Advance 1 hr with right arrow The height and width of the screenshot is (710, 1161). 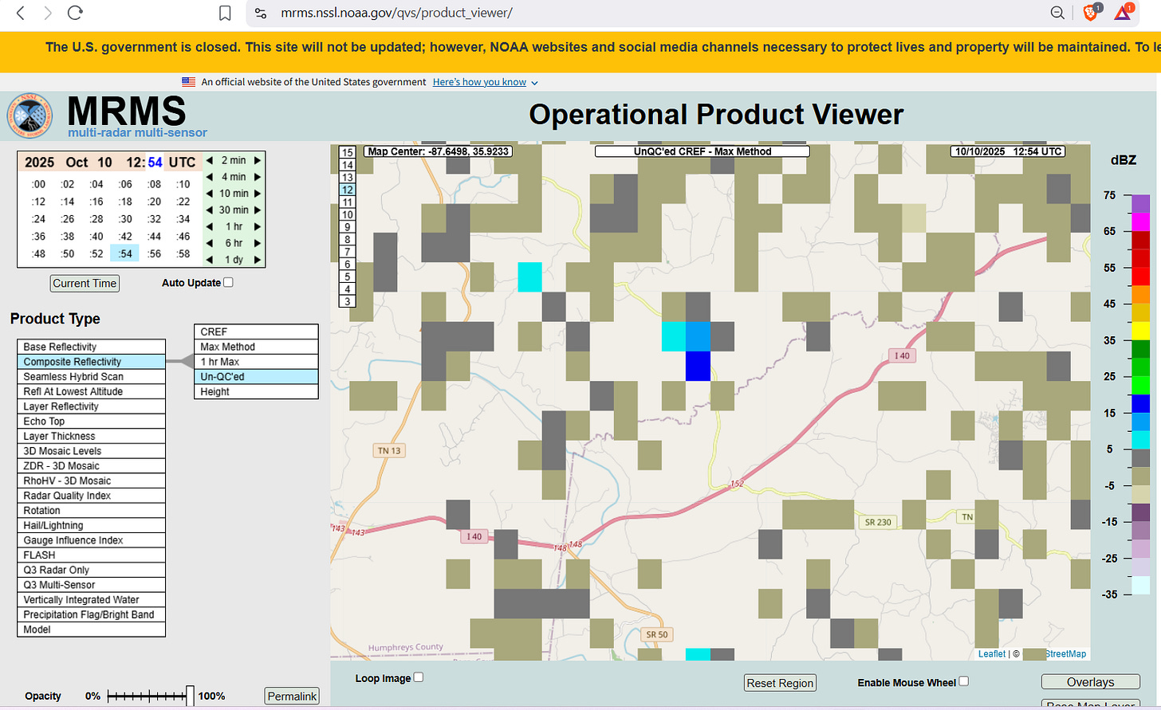[258, 226]
